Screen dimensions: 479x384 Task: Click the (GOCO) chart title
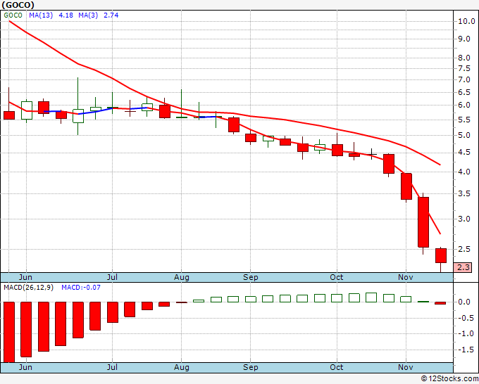(x=18, y=5)
